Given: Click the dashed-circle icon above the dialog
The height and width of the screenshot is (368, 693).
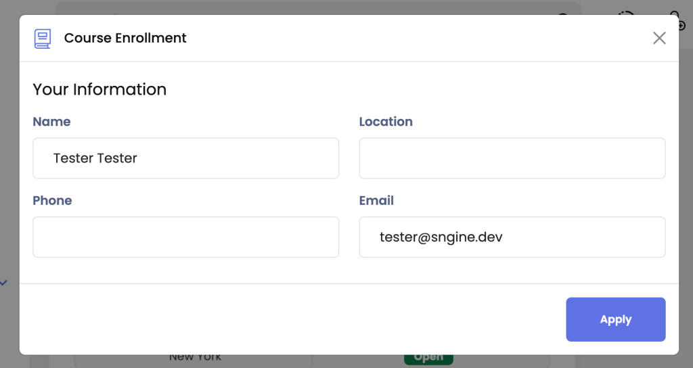Looking at the screenshot, I should pos(625,13).
